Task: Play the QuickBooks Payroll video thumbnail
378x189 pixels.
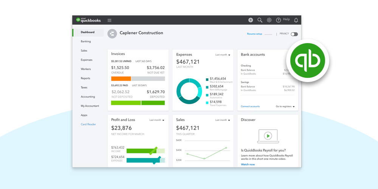Action: (268, 136)
